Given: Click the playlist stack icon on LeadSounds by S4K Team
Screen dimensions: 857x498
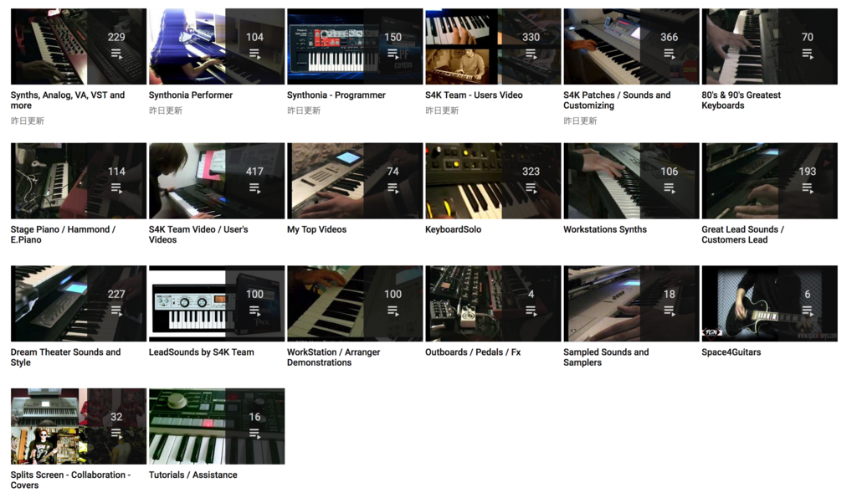Looking at the screenshot, I should [254, 311].
